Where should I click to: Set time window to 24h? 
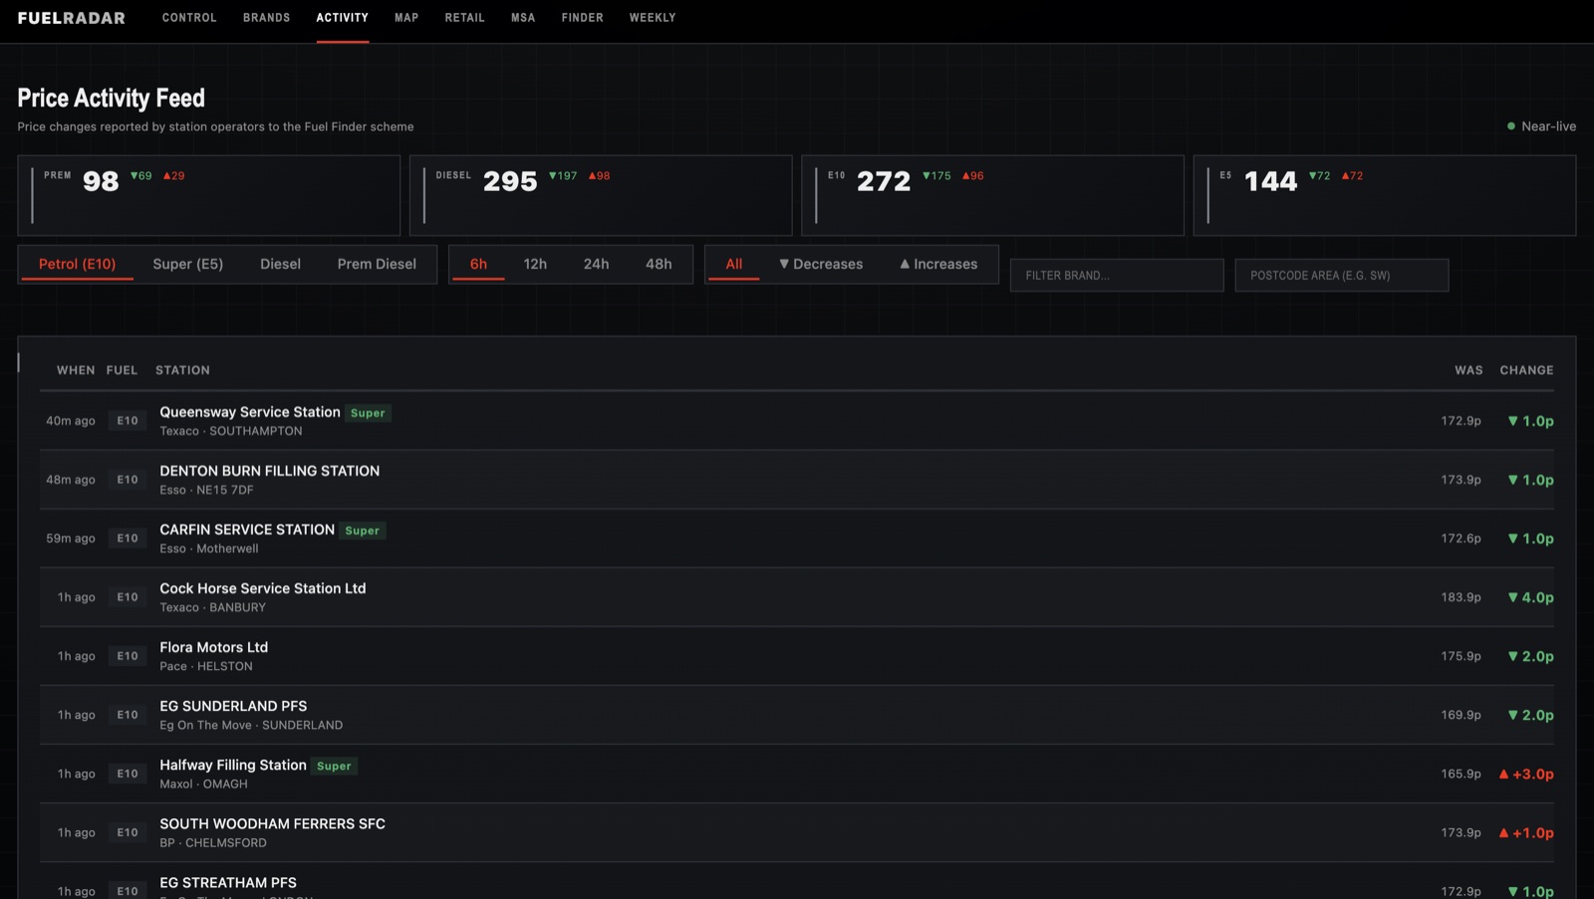coord(596,264)
